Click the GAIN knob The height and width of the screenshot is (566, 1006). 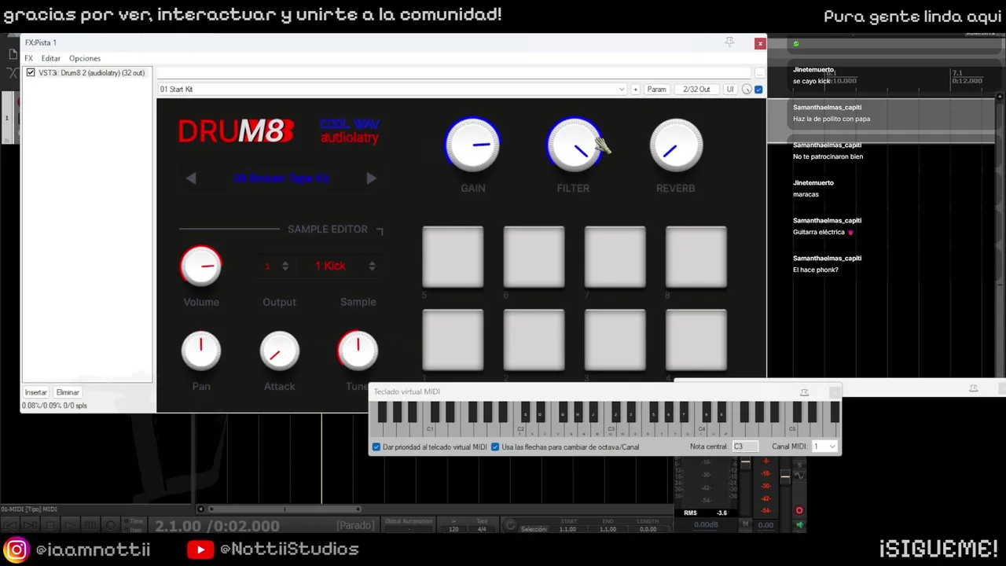coord(472,146)
